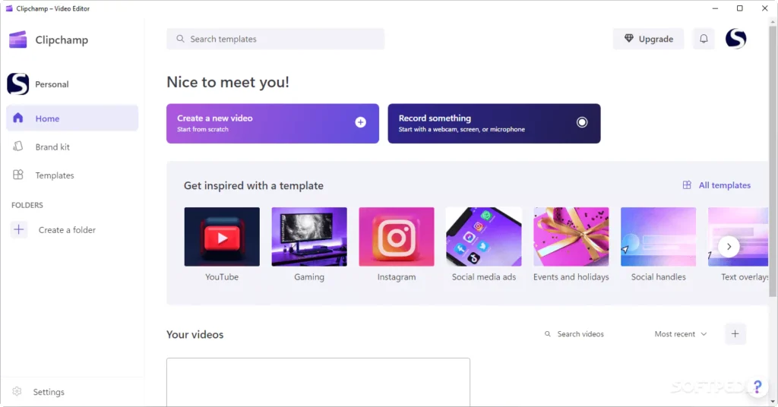Click the Social handles label
The image size is (778, 407).
[659, 277]
